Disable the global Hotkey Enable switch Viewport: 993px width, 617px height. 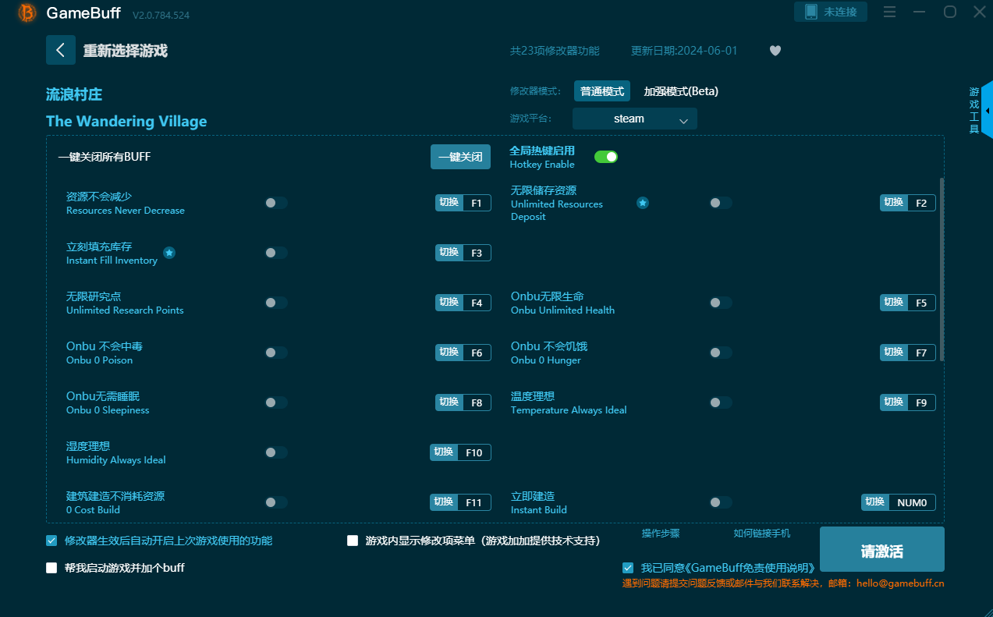click(x=606, y=157)
